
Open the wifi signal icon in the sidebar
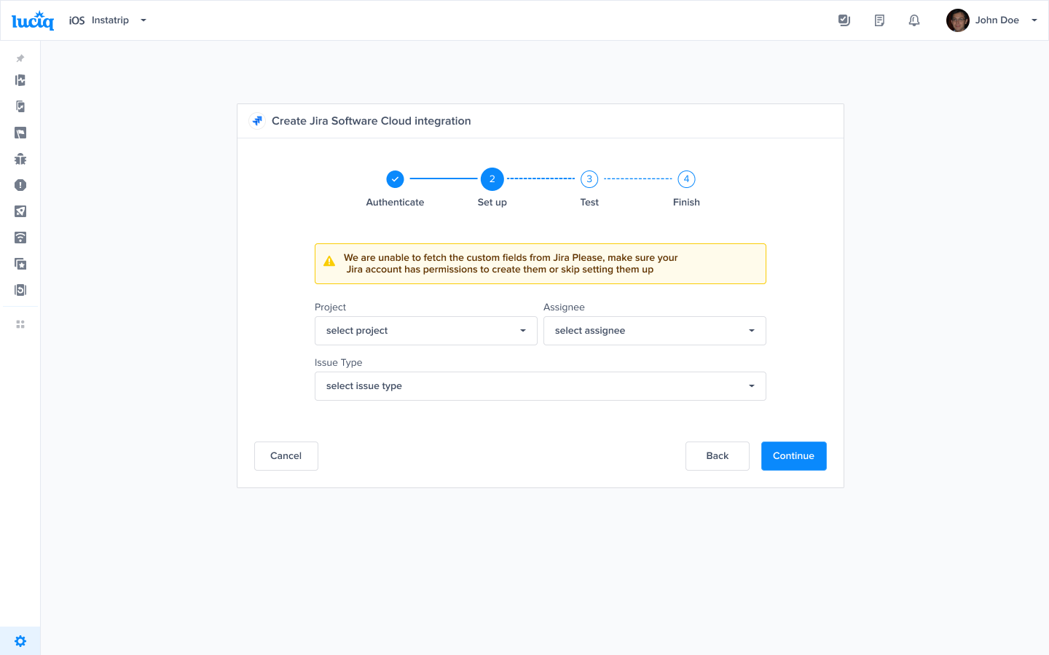click(x=20, y=238)
